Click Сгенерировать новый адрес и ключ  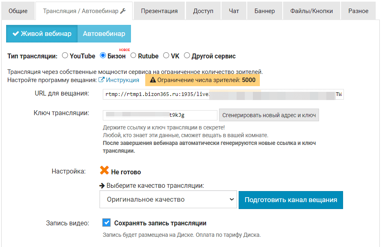[x=269, y=115]
